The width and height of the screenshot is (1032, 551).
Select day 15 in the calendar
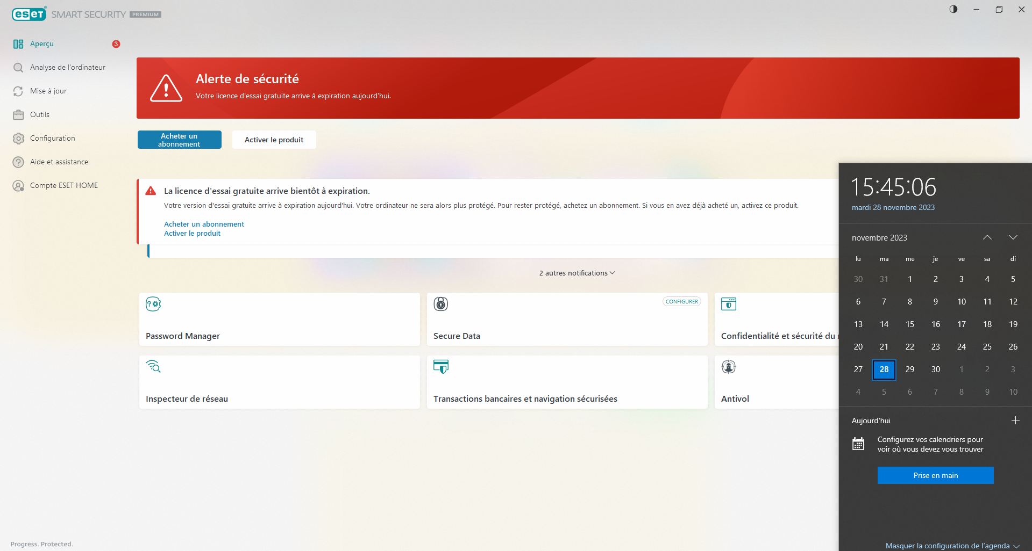click(910, 324)
